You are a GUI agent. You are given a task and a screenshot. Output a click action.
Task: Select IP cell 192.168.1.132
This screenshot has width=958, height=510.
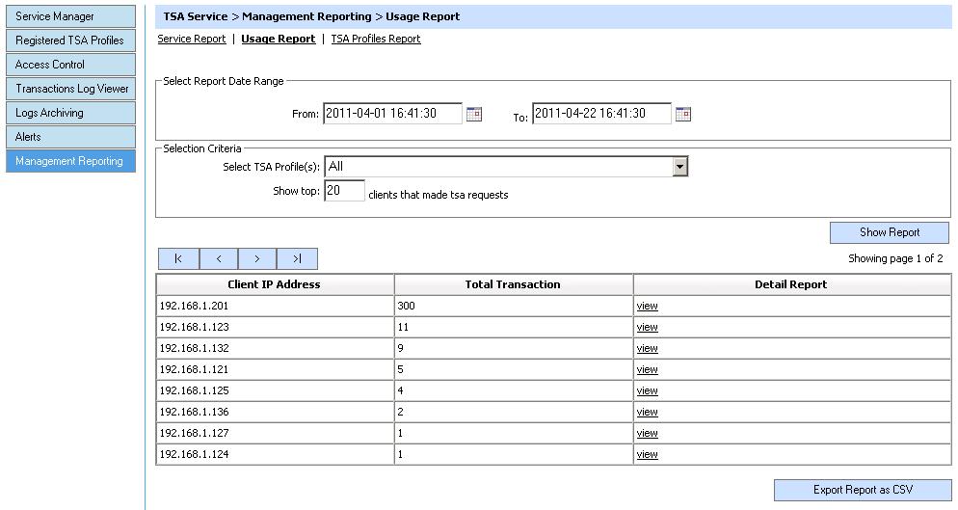[275, 348]
